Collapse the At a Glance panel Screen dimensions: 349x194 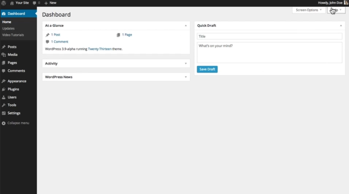tap(186, 26)
